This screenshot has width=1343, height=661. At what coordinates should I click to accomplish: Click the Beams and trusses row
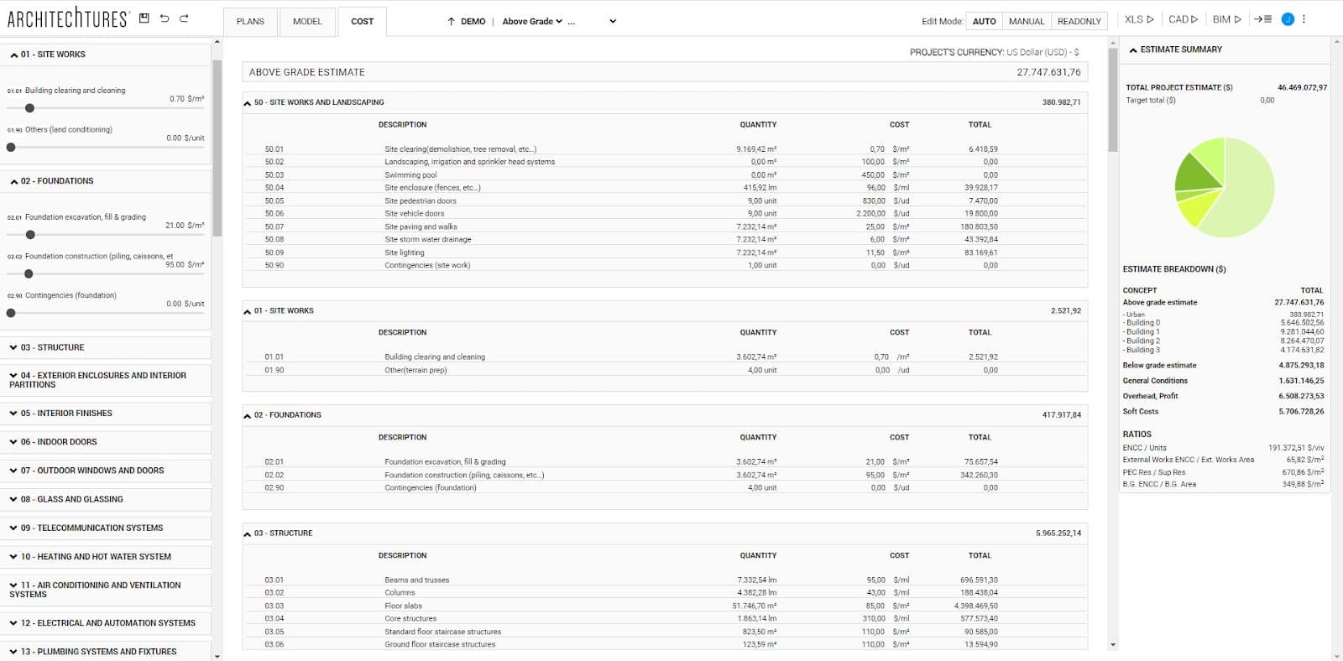pyautogui.click(x=665, y=580)
